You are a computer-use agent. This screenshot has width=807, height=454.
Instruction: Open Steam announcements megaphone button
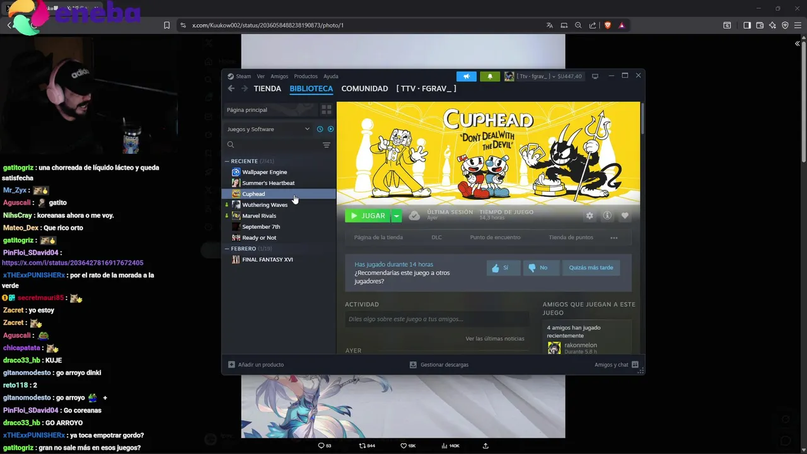pyautogui.click(x=467, y=76)
